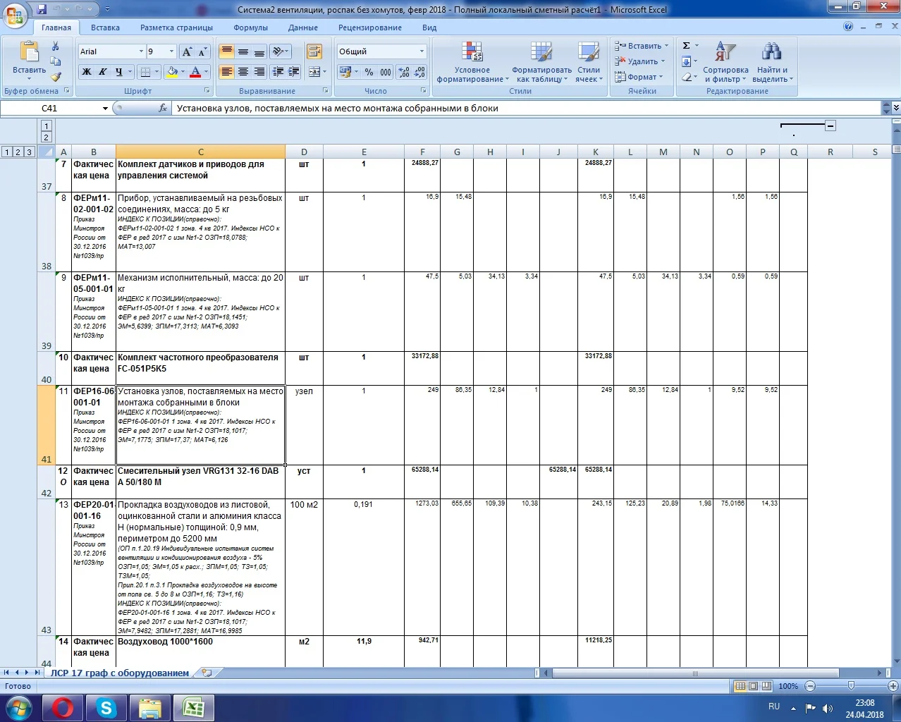The height and width of the screenshot is (722, 901).
Task: Select sheet tab ЛСР 17 граф с оборудованием
Action: point(119,673)
